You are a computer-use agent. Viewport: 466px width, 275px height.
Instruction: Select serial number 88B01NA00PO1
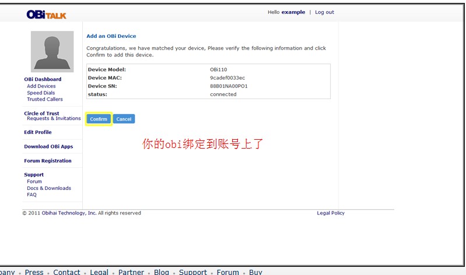pos(229,86)
